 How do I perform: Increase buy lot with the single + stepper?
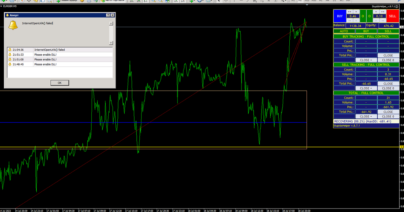coord(356,12)
